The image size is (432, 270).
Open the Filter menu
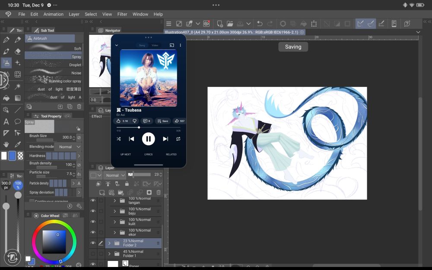pos(122,14)
